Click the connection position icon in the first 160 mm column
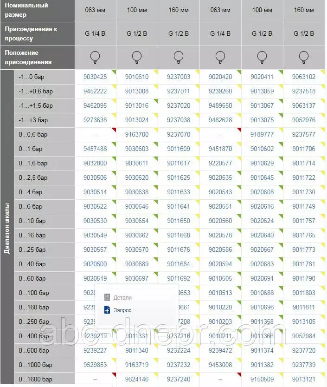This screenshot has width=327, height=387. [179, 57]
